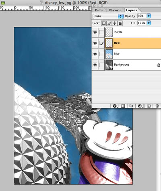This screenshot has width=161, height=191.
Task: Add a layer style
Action: point(115,106)
